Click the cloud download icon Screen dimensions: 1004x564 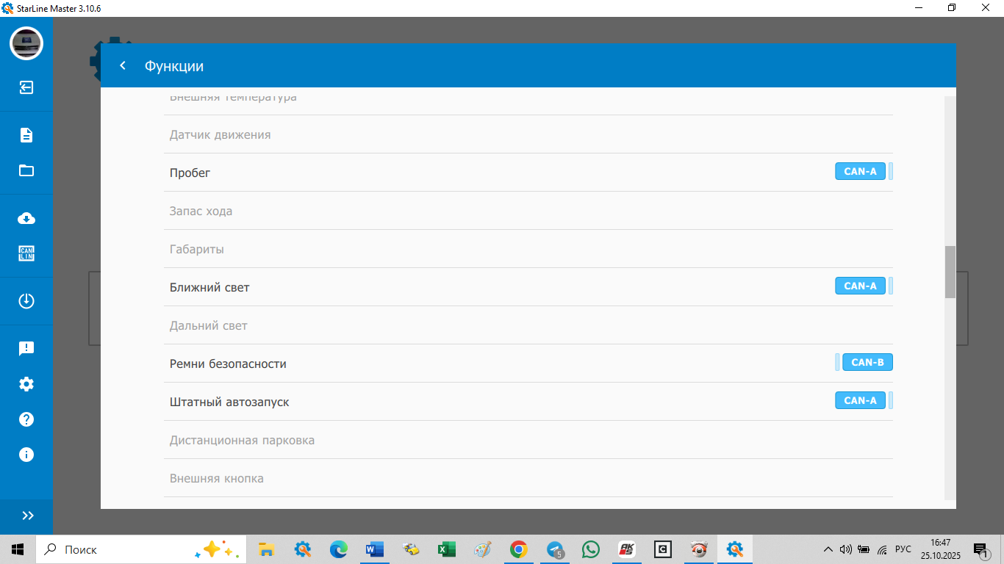coord(26,218)
